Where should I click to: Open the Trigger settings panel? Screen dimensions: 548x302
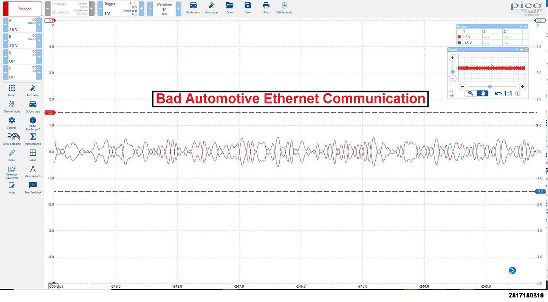point(121,9)
